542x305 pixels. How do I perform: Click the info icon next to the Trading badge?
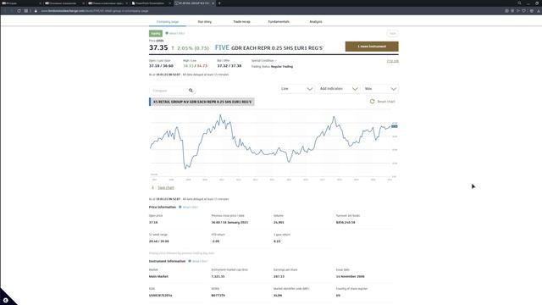point(167,33)
